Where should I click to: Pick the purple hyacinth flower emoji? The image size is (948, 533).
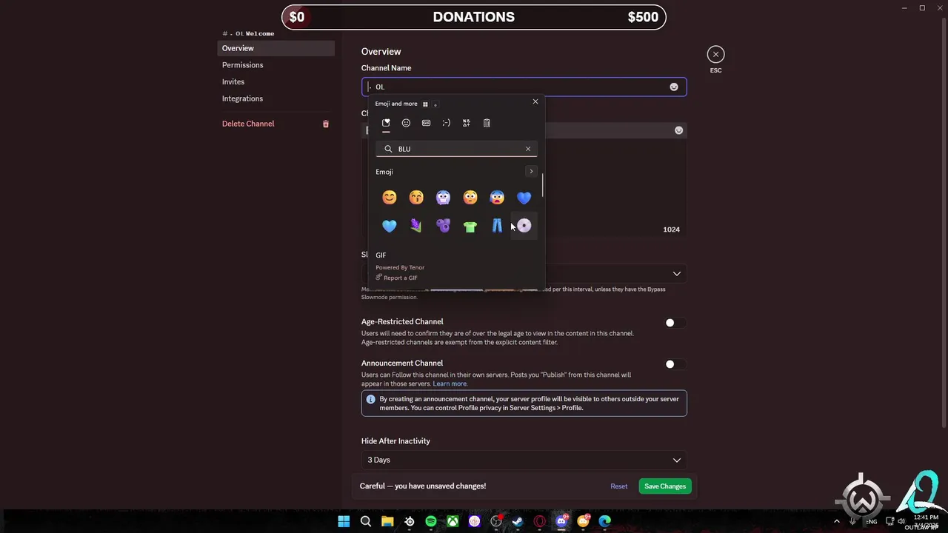coord(416,226)
